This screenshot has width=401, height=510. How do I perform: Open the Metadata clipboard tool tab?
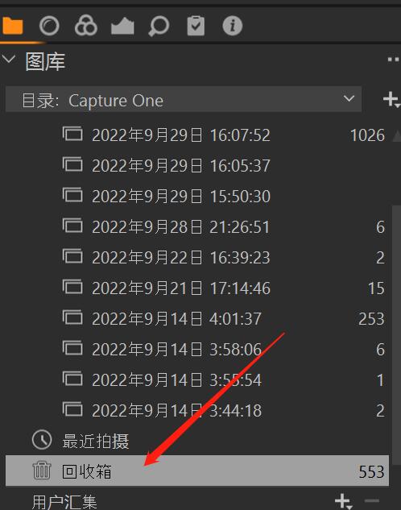coord(196,25)
